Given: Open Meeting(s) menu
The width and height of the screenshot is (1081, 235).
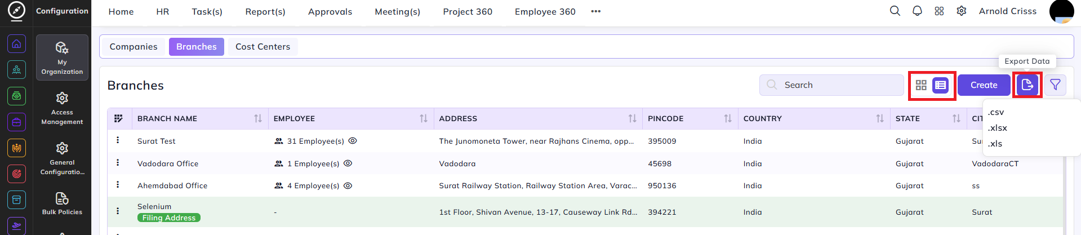Looking at the screenshot, I should coord(398,11).
